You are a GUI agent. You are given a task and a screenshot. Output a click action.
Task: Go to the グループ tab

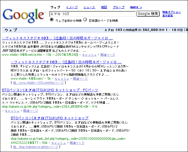tap(118, 7)
